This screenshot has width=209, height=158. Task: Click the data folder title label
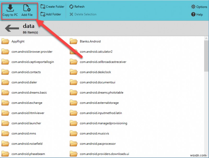click(x=28, y=26)
